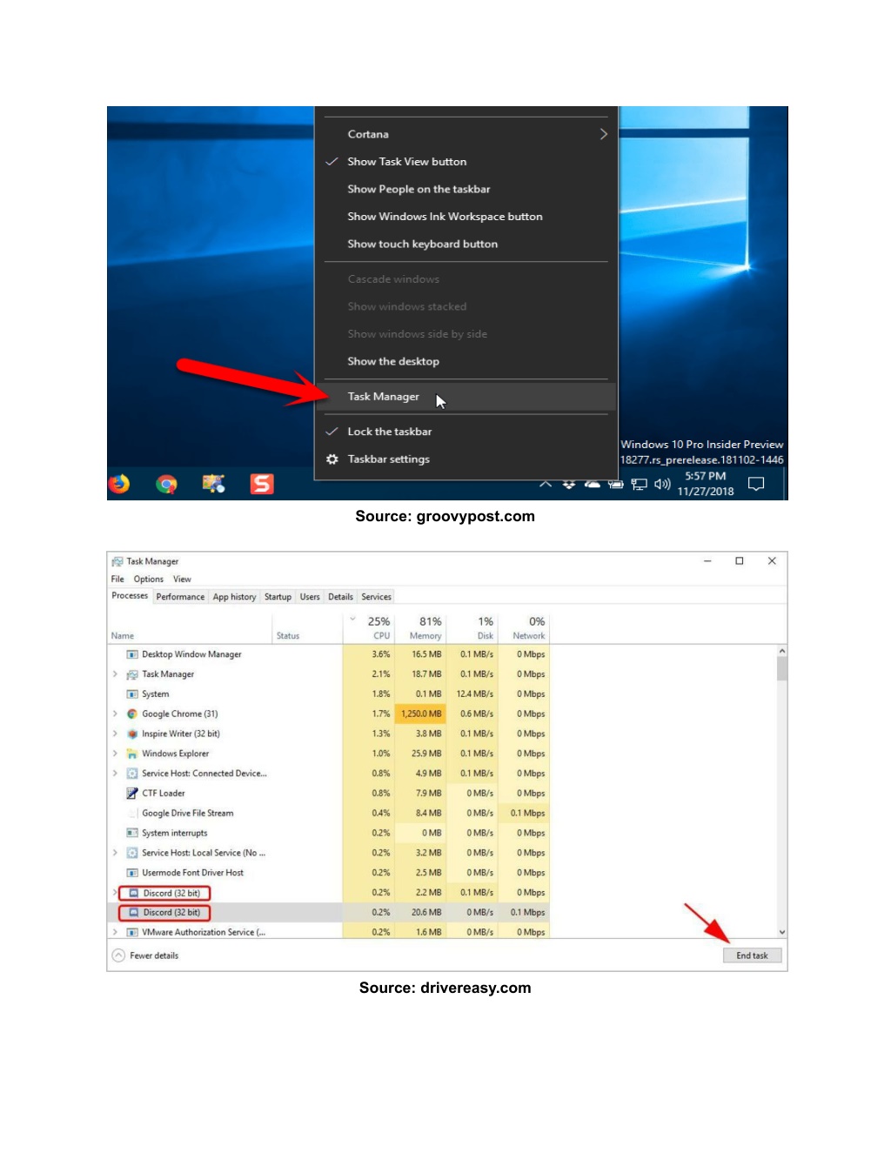Sort processes by Network column
Screen dimensions: 891x1153
coord(524,628)
